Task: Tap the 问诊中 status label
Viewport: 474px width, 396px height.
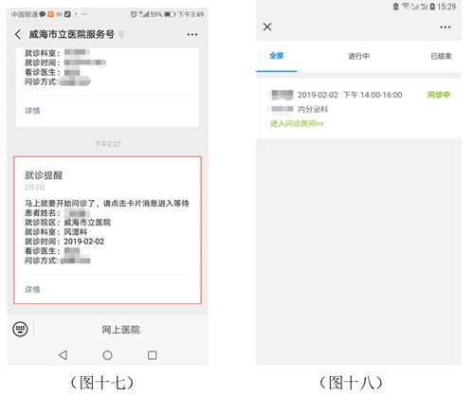Action: pyautogui.click(x=439, y=95)
